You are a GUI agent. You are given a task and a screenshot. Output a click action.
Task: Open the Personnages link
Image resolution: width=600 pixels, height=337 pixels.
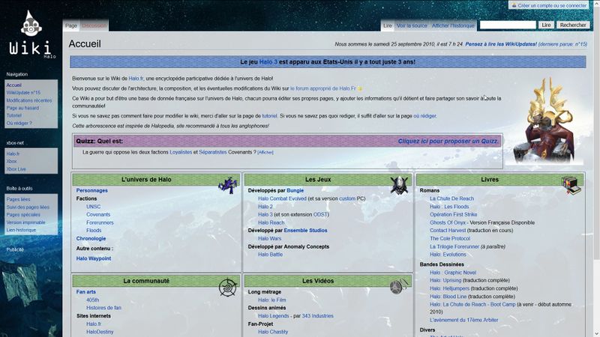click(x=91, y=191)
